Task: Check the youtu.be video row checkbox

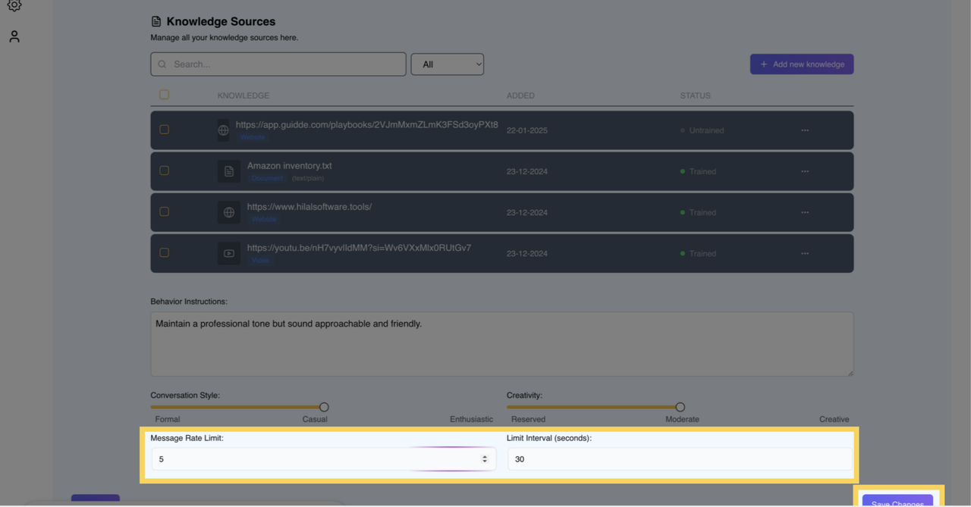Action: coord(164,252)
